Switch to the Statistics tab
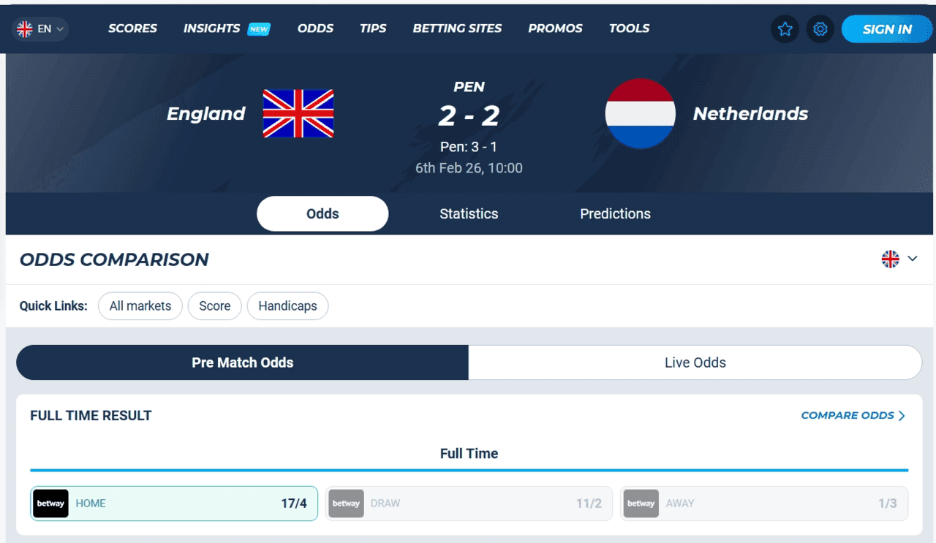936x543 pixels. click(468, 213)
